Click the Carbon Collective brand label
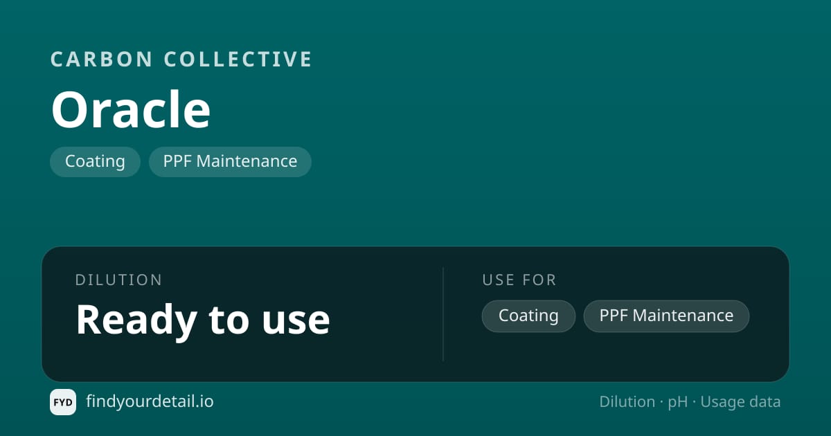Viewport: 831px width, 436px height. 181,60
